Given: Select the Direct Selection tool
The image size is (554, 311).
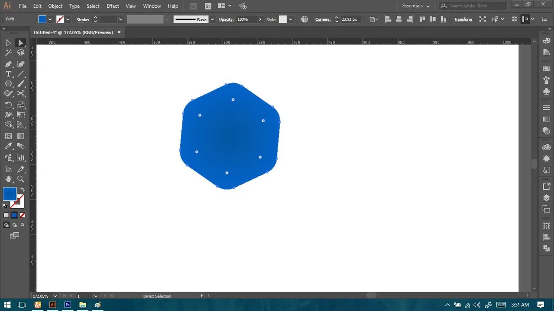Looking at the screenshot, I should pos(21,42).
